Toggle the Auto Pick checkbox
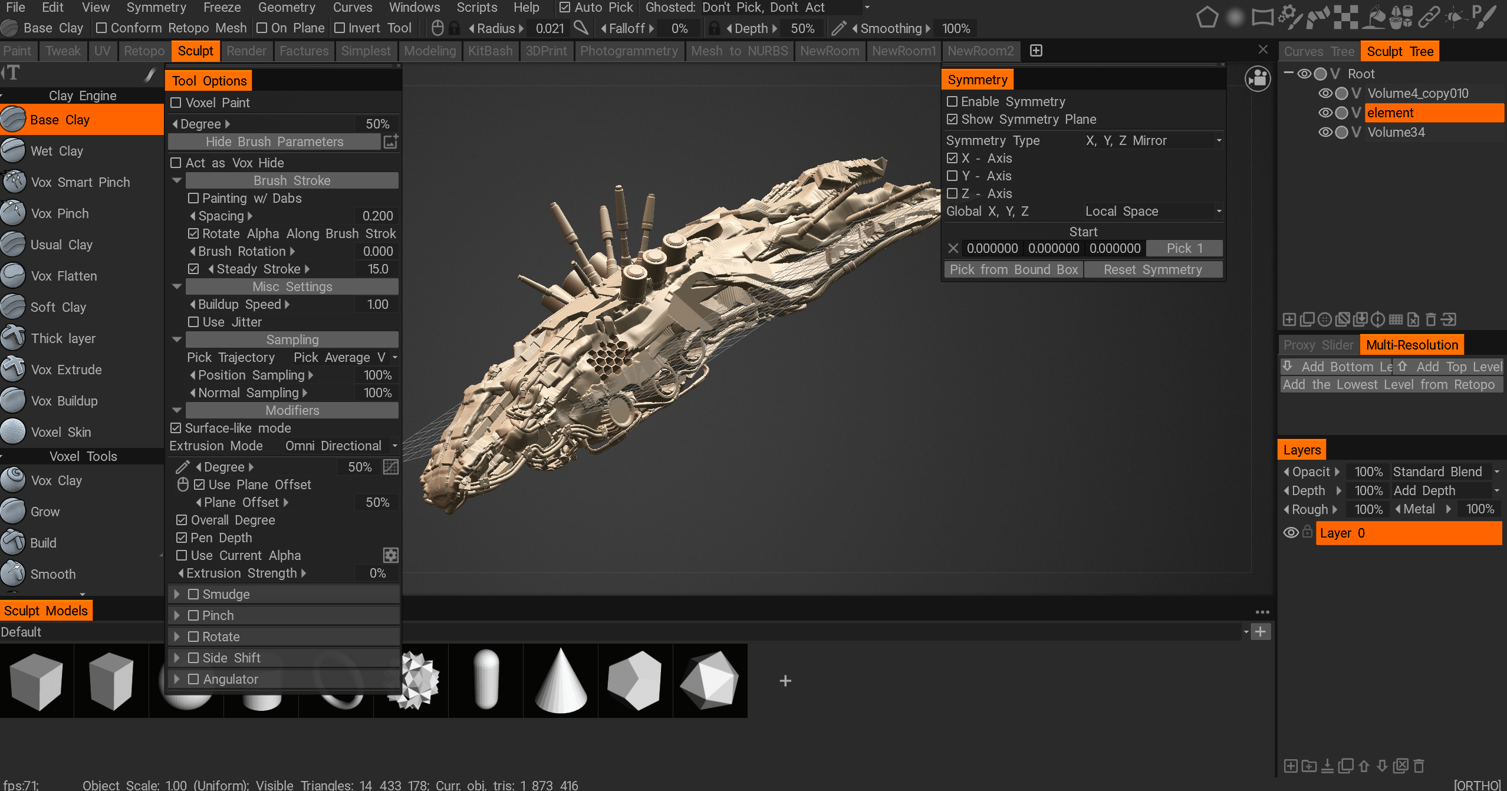 [x=564, y=8]
